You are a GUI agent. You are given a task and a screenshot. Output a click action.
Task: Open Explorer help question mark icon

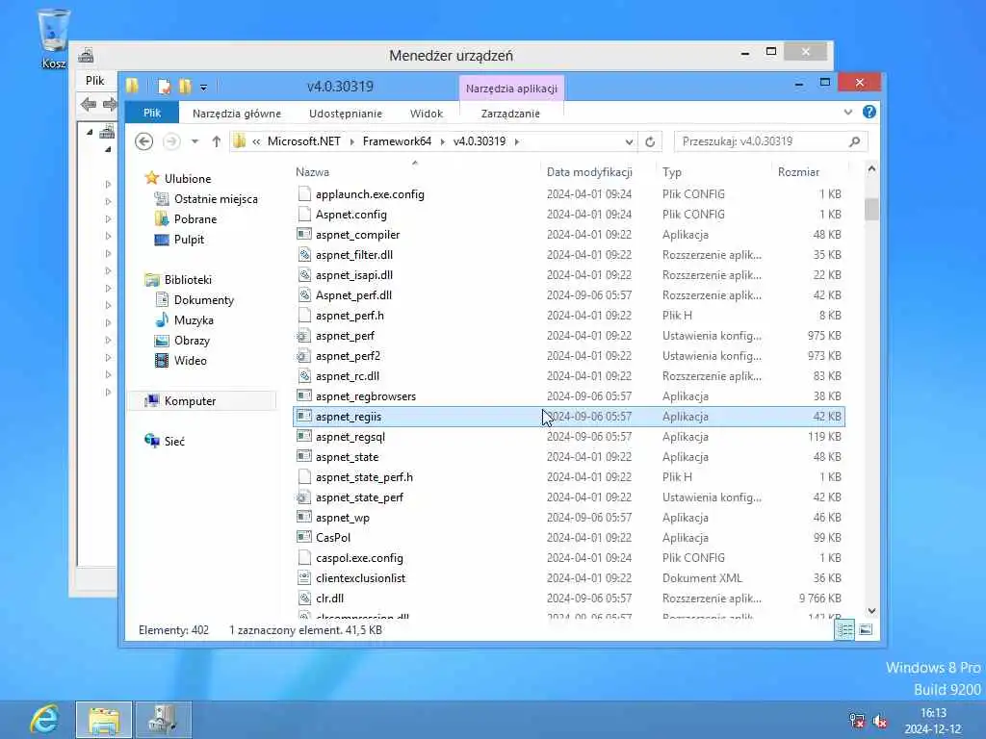click(869, 112)
